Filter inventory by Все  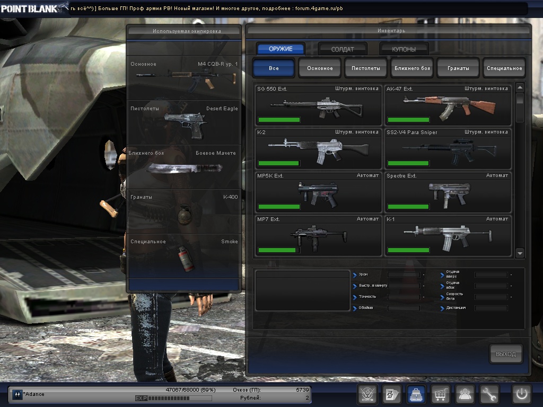(274, 68)
